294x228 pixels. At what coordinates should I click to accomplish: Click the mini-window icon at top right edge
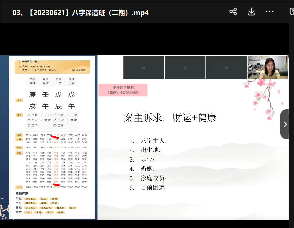[291, 12]
